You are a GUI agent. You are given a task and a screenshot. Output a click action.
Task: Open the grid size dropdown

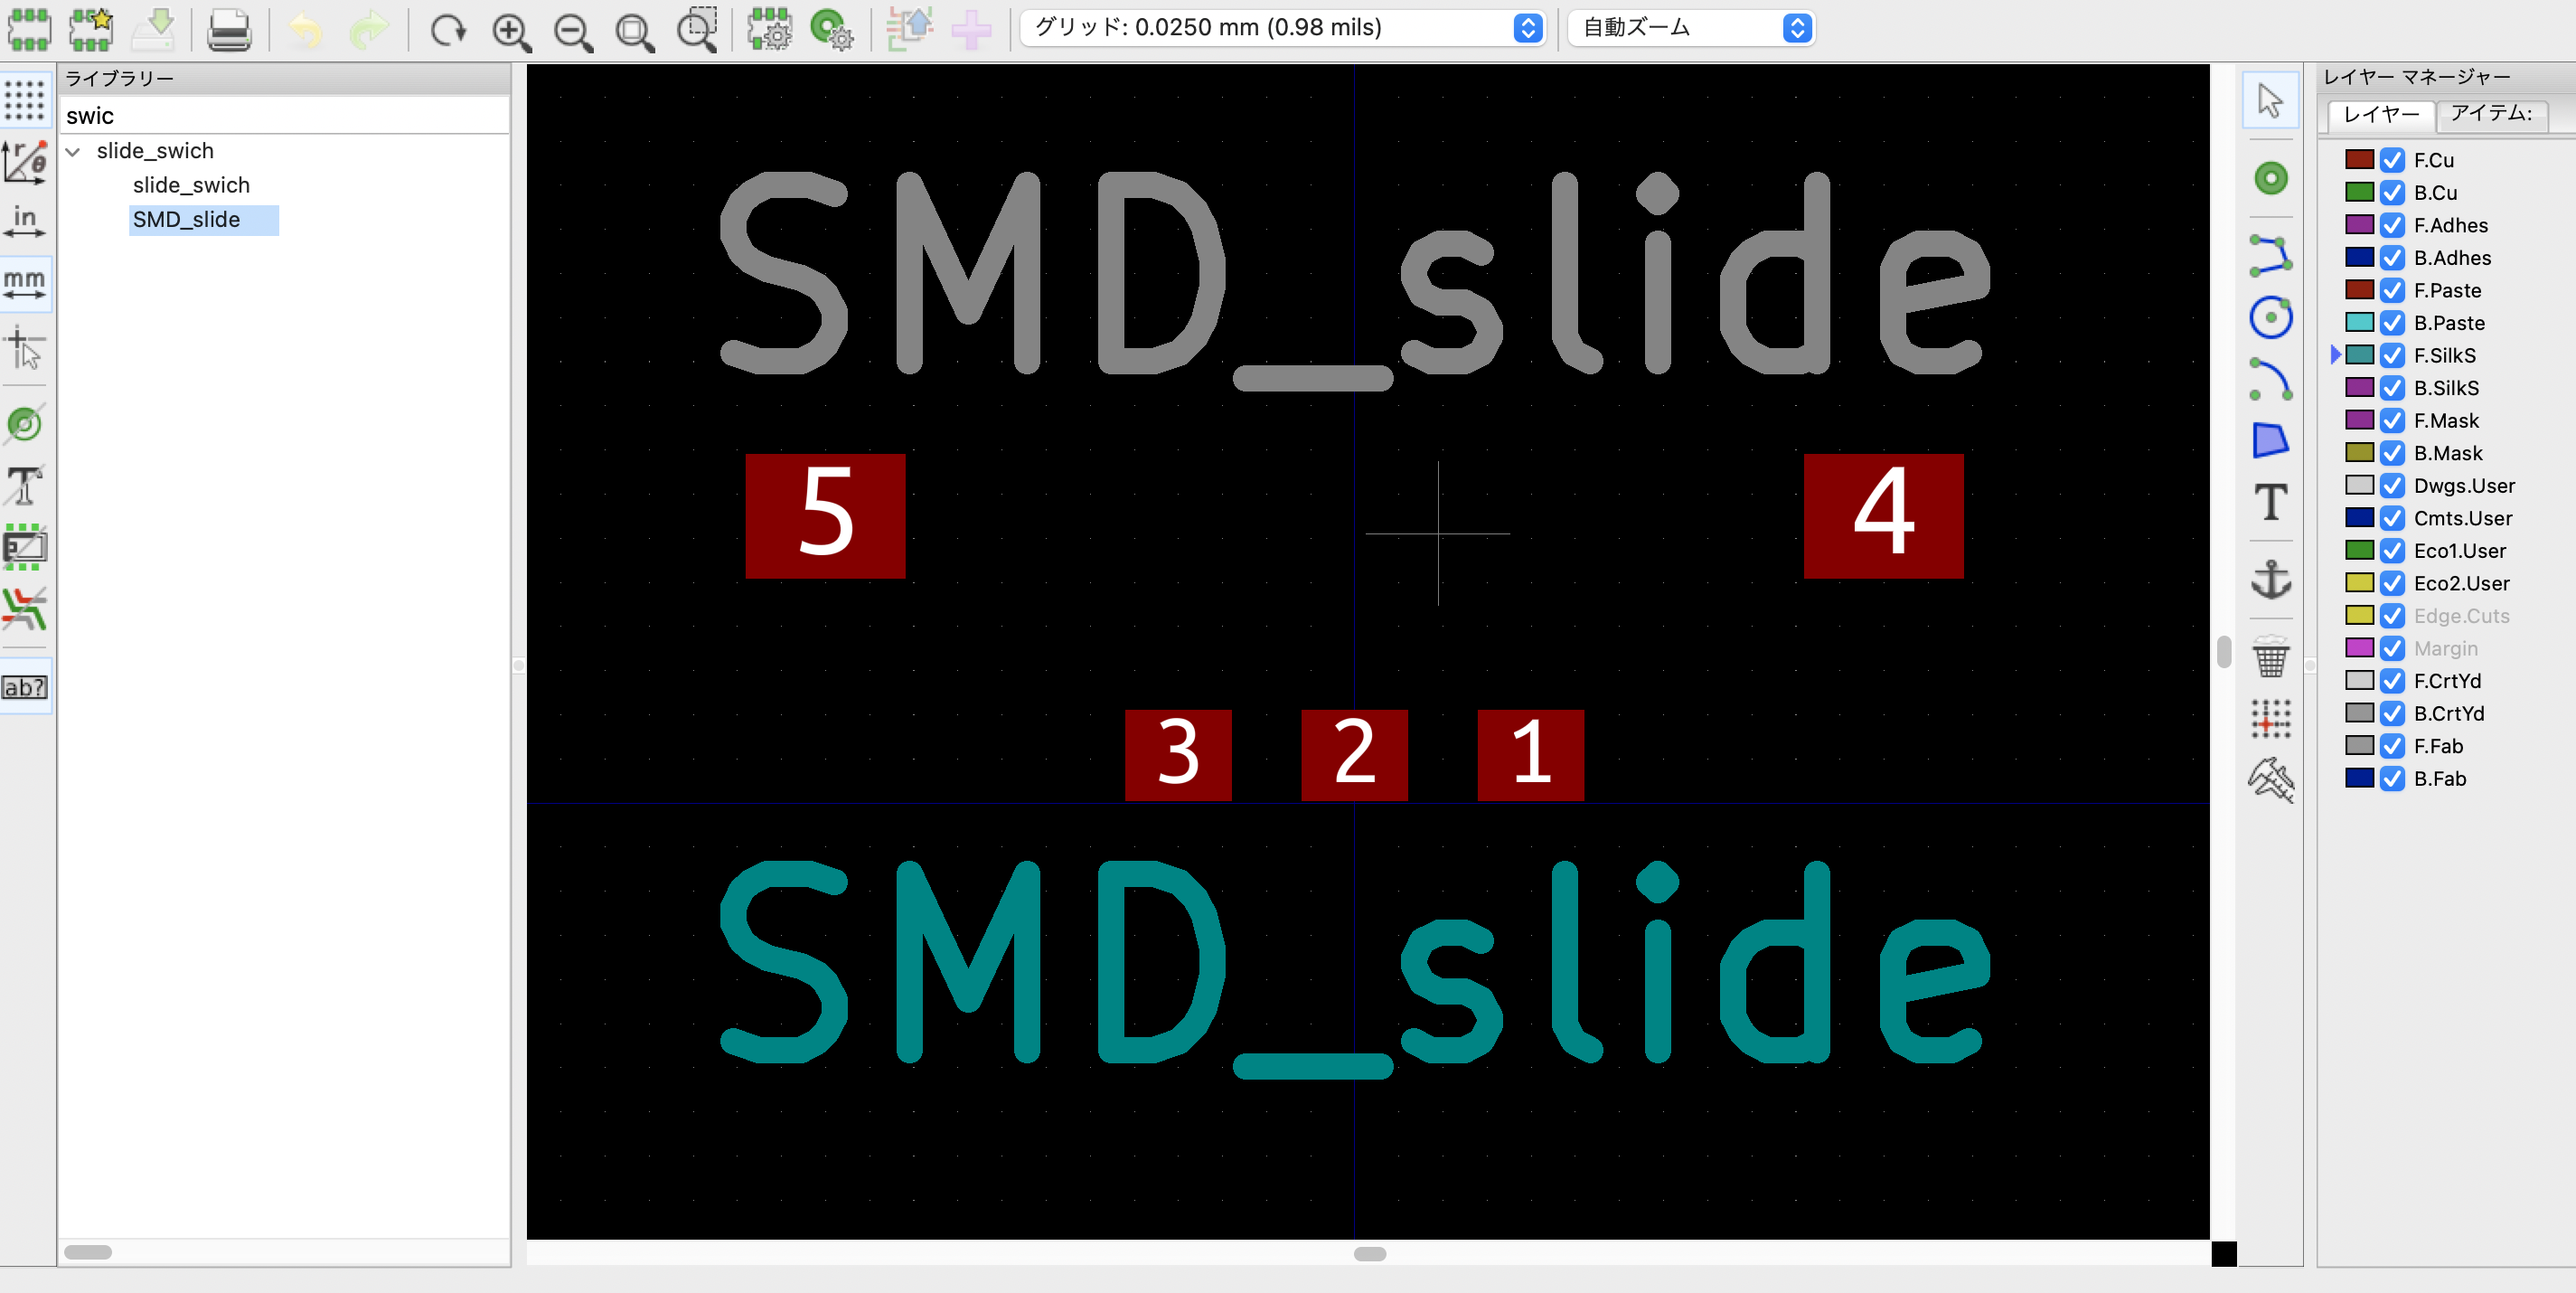point(1519,28)
